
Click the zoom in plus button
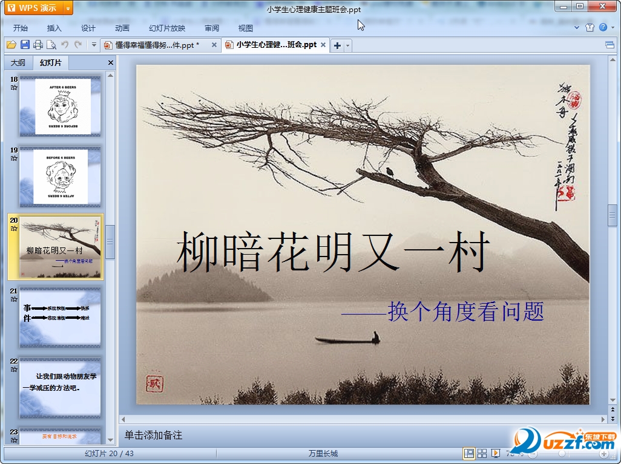coord(604,454)
